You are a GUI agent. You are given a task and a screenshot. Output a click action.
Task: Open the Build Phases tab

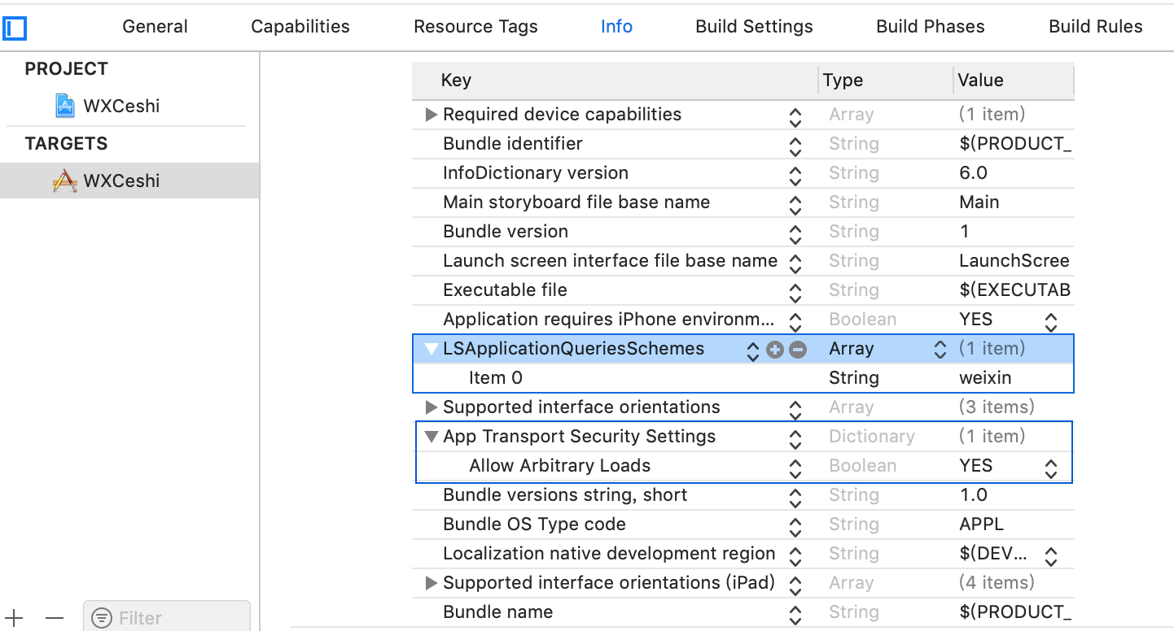(x=931, y=27)
